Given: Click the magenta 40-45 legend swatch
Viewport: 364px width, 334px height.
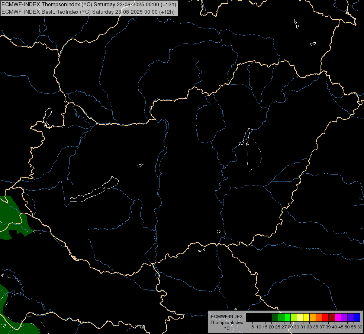Looking at the screenshot, I should (338, 317).
